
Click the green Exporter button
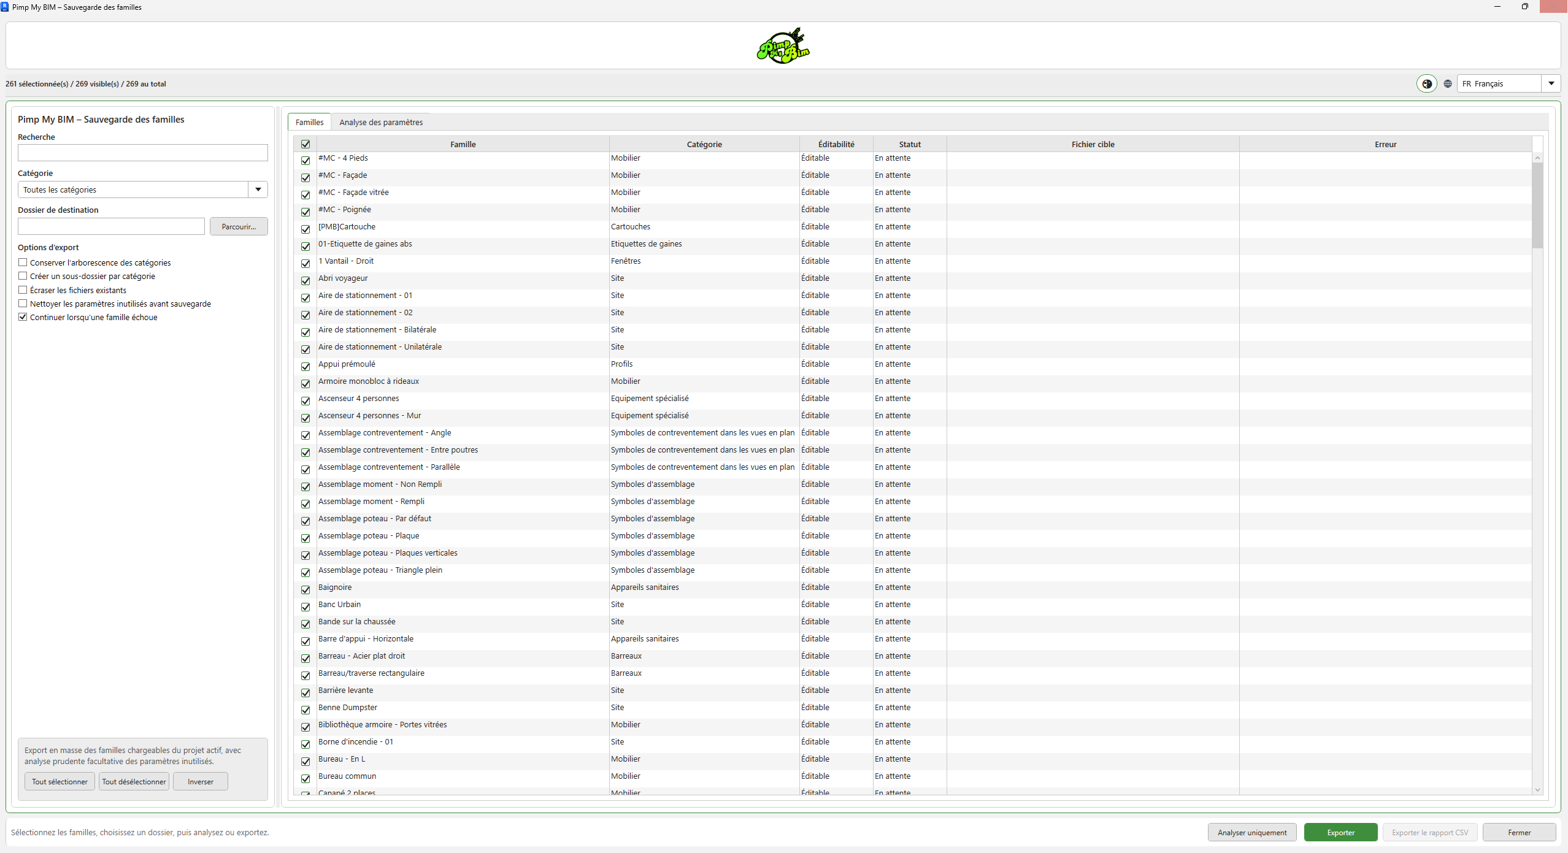point(1340,833)
